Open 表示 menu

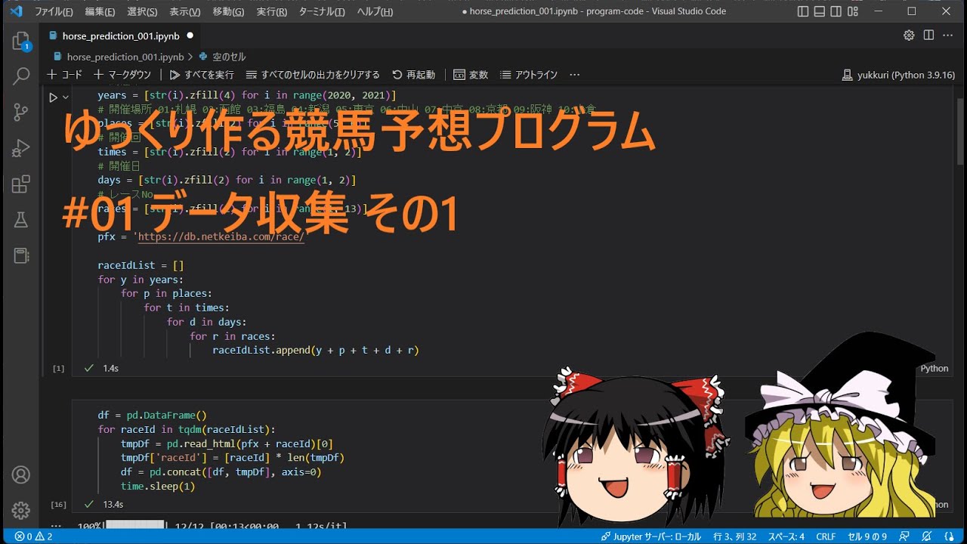(184, 11)
